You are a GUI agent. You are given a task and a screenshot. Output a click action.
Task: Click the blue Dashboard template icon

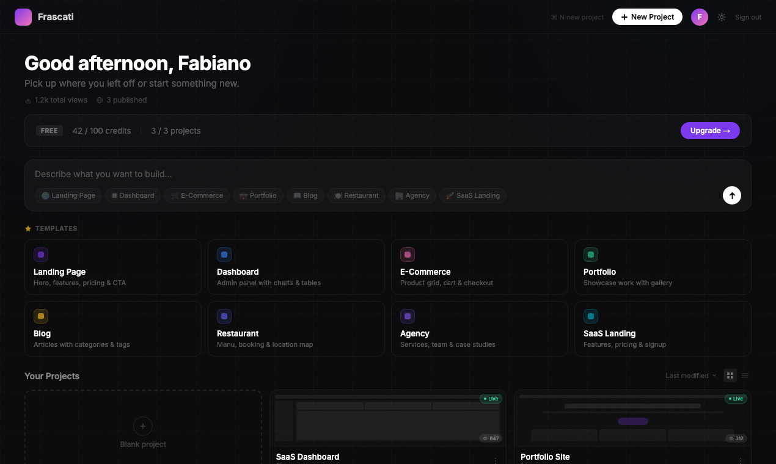pyautogui.click(x=224, y=255)
